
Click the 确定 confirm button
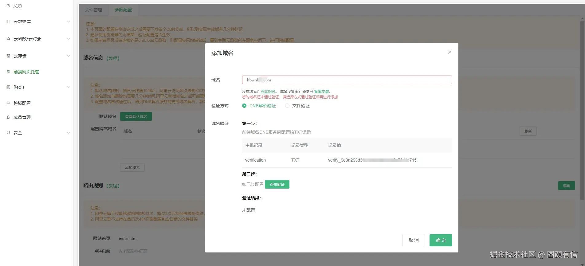441,240
